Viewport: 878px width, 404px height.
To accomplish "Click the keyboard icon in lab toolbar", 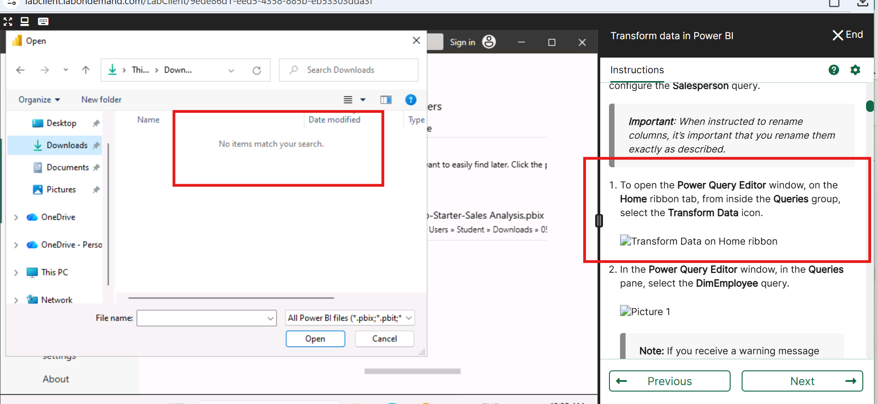I will pos(43,21).
